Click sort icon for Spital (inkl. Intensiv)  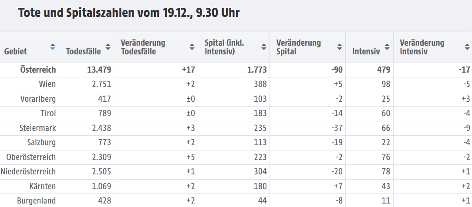point(263,47)
